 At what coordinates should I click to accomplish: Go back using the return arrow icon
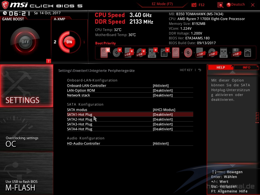(200, 70)
